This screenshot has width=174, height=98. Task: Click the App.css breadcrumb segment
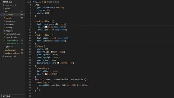tap(38, 2)
